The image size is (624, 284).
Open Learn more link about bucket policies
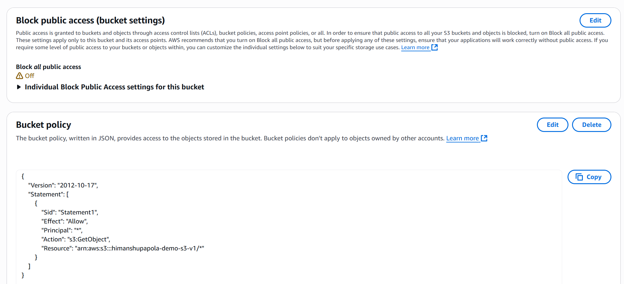pyautogui.click(x=462, y=138)
